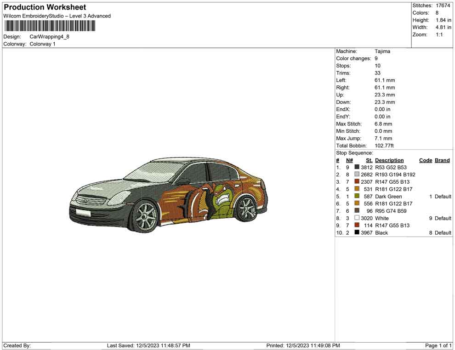Click the Brand column header
The image size is (455, 350).
(442, 160)
